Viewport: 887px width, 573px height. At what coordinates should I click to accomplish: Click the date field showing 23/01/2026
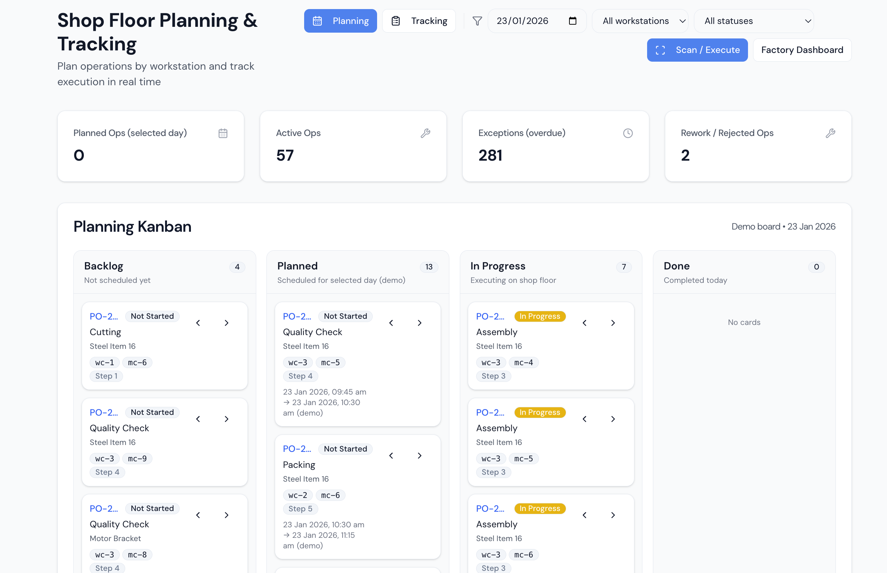523,21
